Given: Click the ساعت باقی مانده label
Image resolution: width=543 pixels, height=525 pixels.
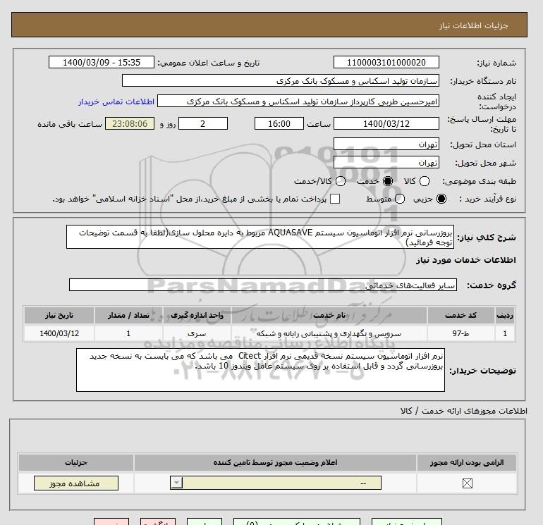Looking at the screenshot, I should point(70,124).
